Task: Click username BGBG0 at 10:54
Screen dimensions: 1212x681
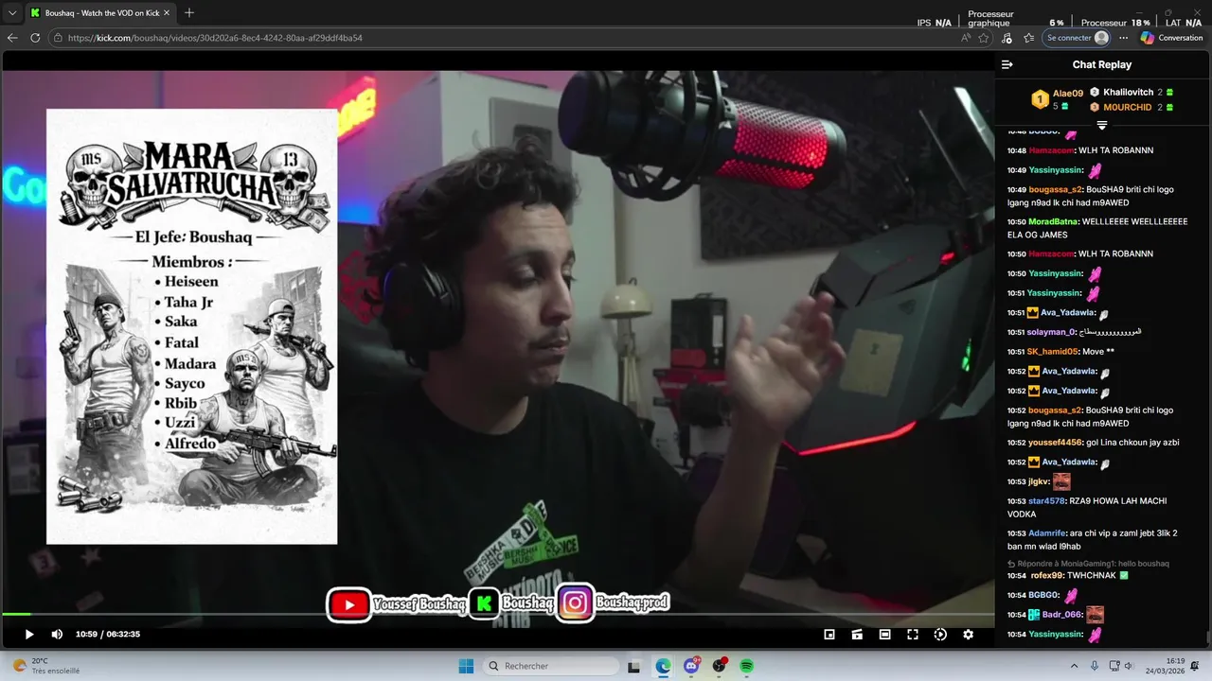Action: (1044, 595)
